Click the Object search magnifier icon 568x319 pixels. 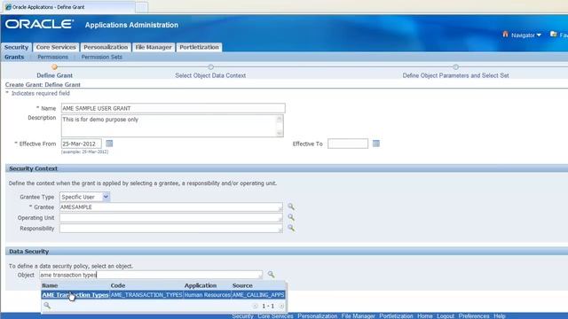(x=271, y=275)
